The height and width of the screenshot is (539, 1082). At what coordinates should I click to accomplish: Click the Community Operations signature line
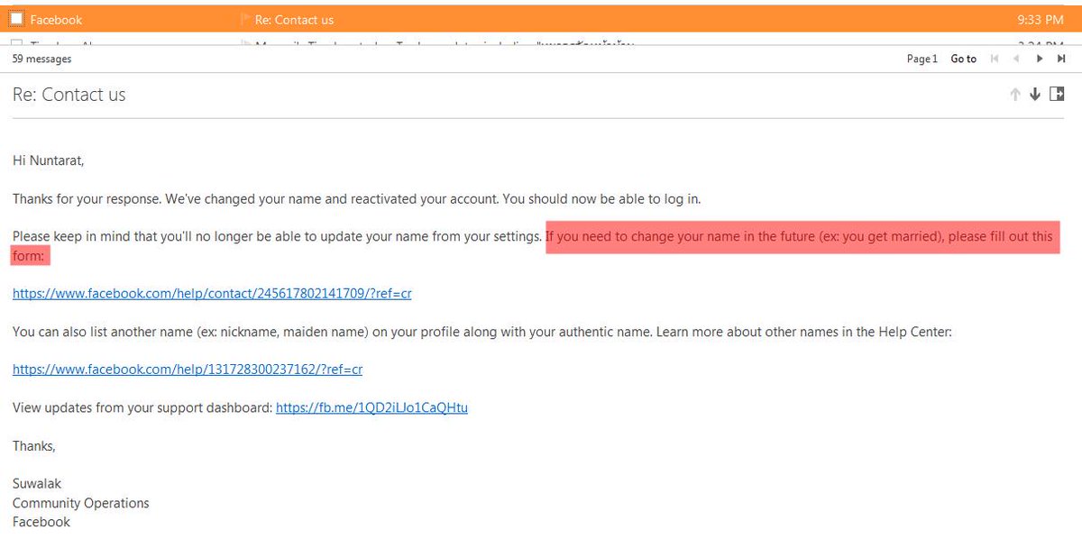(81, 503)
